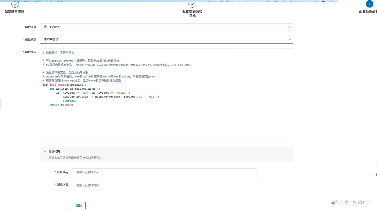The image size is (377, 211).
Task: Click the blue step 3 circle icon
Action: point(370,4)
